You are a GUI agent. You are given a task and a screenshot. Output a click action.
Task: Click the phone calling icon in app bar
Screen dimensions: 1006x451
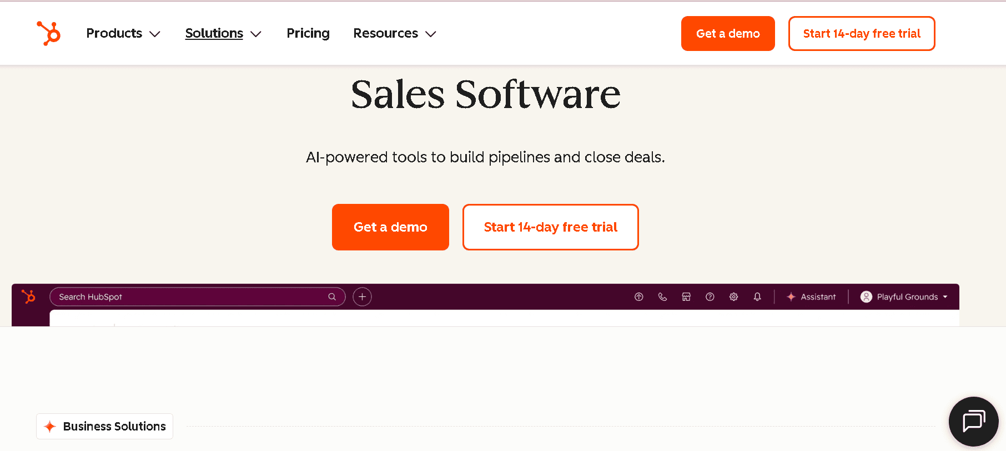pyautogui.click(x=662, y=297)
